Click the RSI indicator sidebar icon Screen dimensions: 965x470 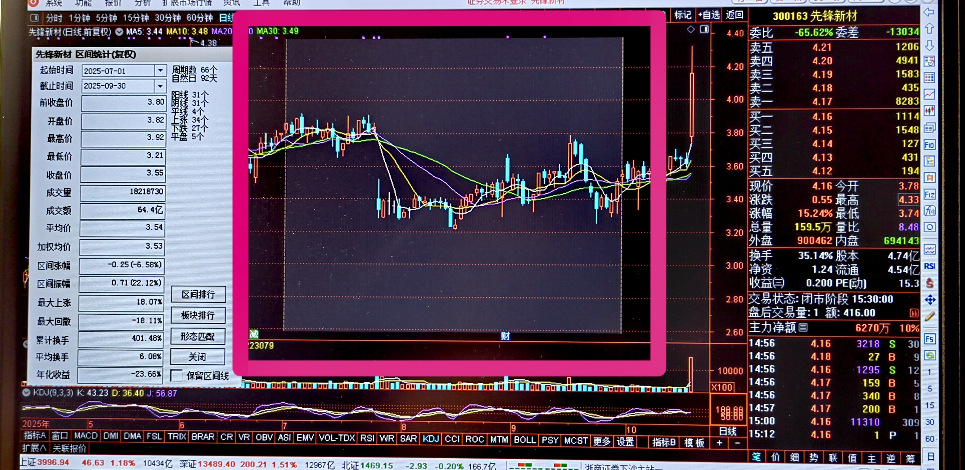click(x=930, y=266)
